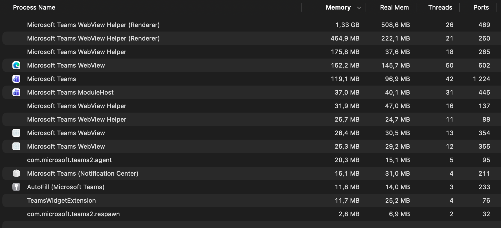
Task: Select Microsoft Teams WebView with 162,2 MB
Action: pos(250,65)
